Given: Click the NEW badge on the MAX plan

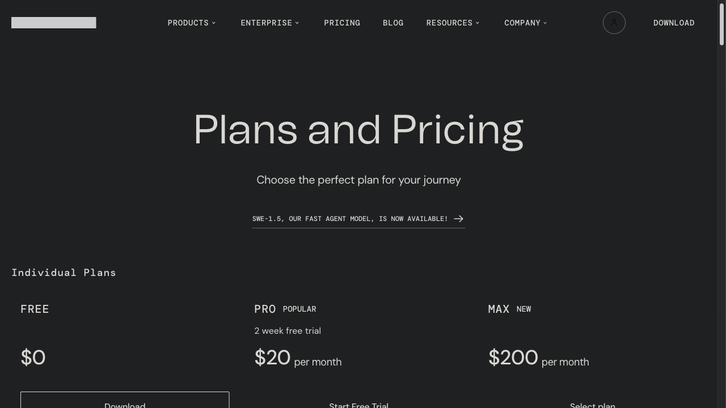Looking at the screenshot, I should pos(524,309).
